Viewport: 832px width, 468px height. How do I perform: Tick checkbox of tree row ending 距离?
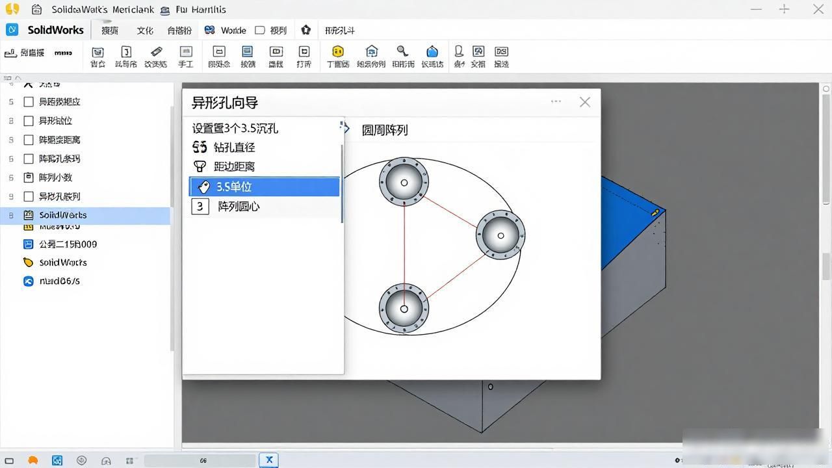(29, 140)
